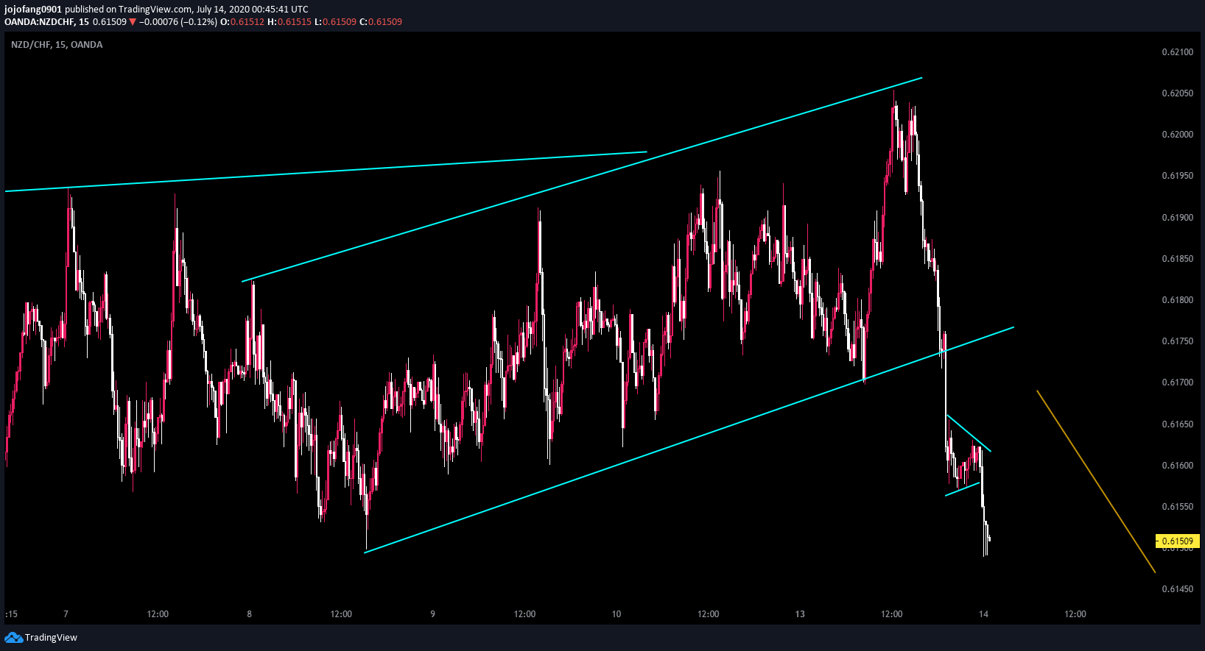1205x651 pixels.
Task: Click the 0.61900 price axis label
Action: tap(1177, 218)
